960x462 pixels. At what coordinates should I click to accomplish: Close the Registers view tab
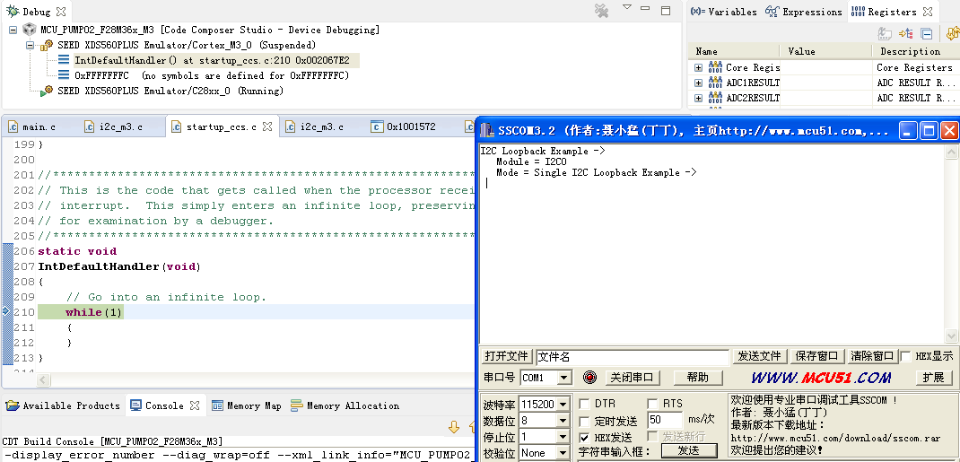click(x=928, y=12)
